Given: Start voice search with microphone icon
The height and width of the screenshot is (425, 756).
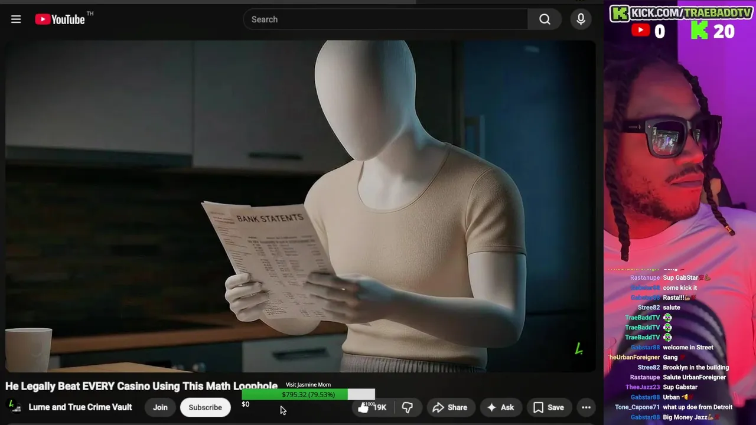Looking at the screenshot, I should click(x=581, y=19).
